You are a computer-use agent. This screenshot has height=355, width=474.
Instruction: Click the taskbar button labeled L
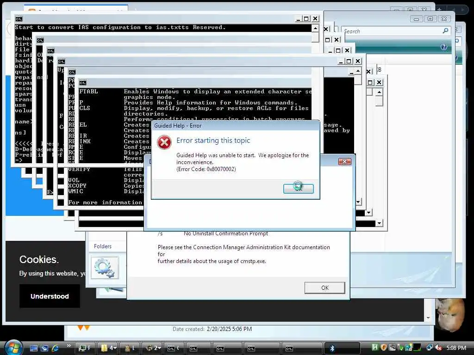click(x=130, y=348)
